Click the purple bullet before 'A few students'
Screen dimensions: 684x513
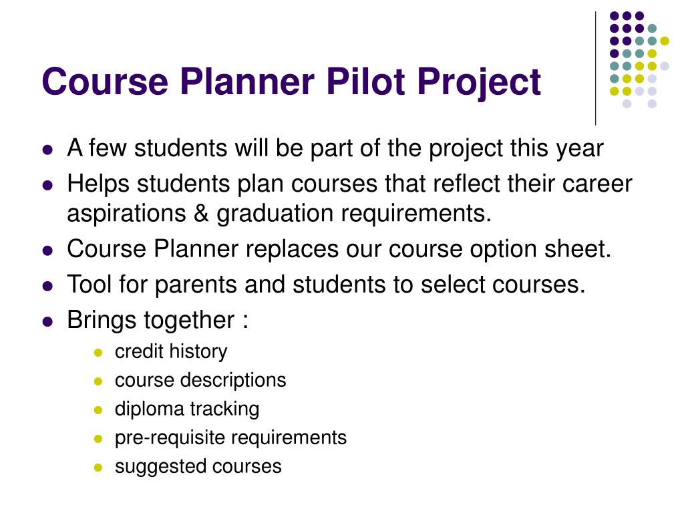coord(48,150)
